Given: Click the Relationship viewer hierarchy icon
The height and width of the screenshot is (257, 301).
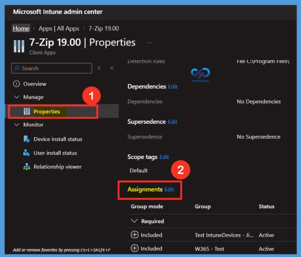Looking at the screenshot, I should coord(27,166).
